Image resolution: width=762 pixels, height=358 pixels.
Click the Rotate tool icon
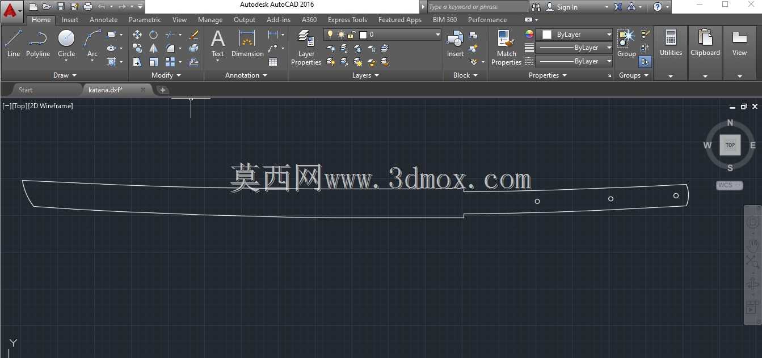point(153,35)
